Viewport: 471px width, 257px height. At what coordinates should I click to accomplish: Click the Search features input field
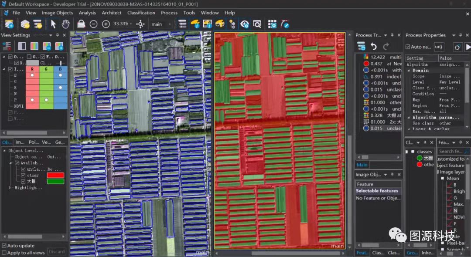click(x=450, y=151)
